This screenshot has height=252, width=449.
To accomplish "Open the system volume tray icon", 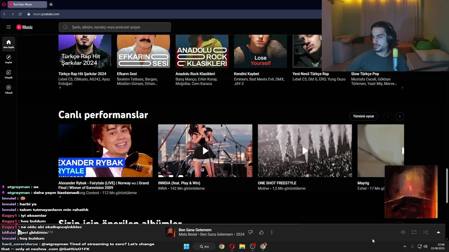I will pyautogui.click(x=425, y=246).
